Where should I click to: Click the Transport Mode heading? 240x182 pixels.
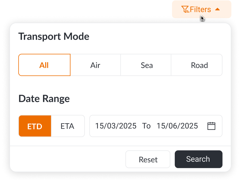point(54,36)
